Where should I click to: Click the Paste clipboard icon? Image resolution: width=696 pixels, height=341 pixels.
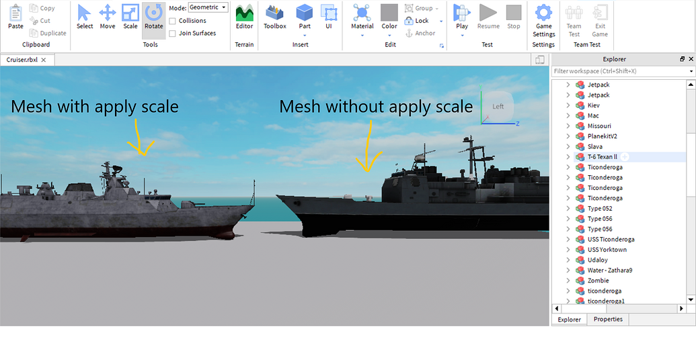coord(15,17)
